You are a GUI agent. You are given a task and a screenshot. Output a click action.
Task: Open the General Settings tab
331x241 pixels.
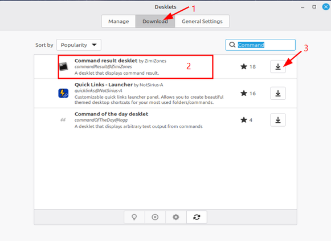click(202, 21)
